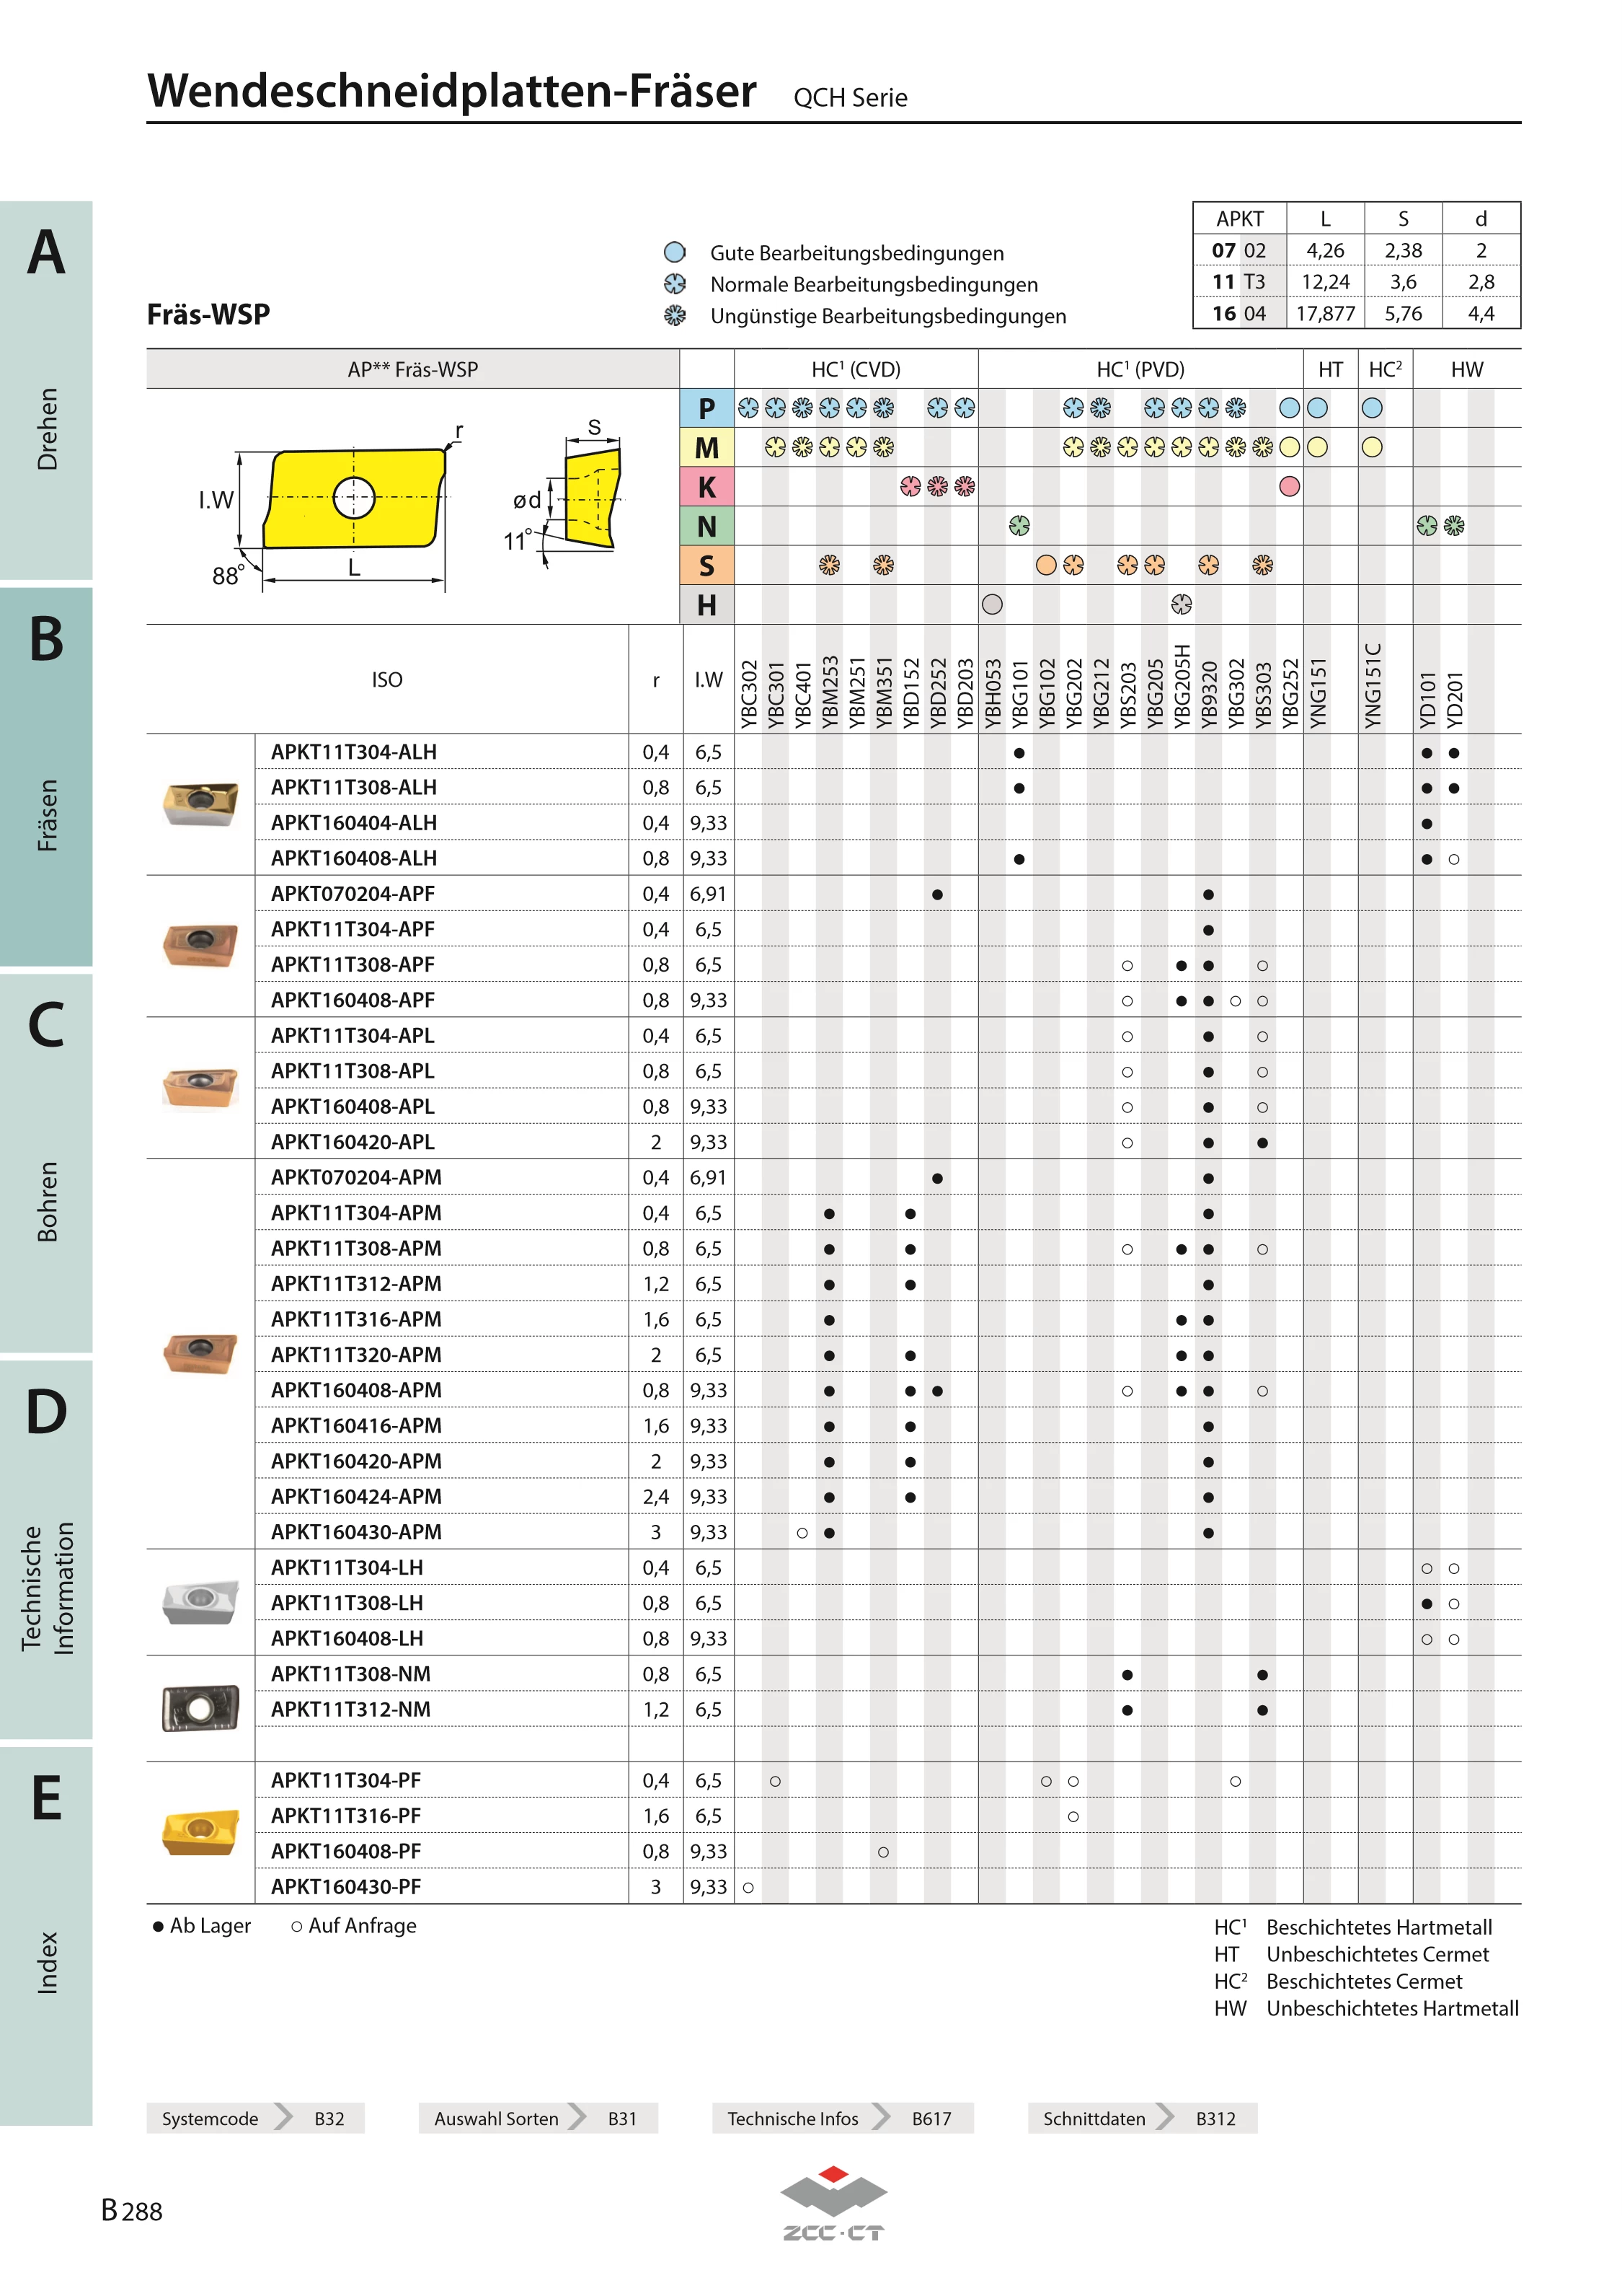Screen dimensions: 1622x2296
Task: Click the 'AP** Fräs-WSP' table header
Action: click(x=413, y=369)
